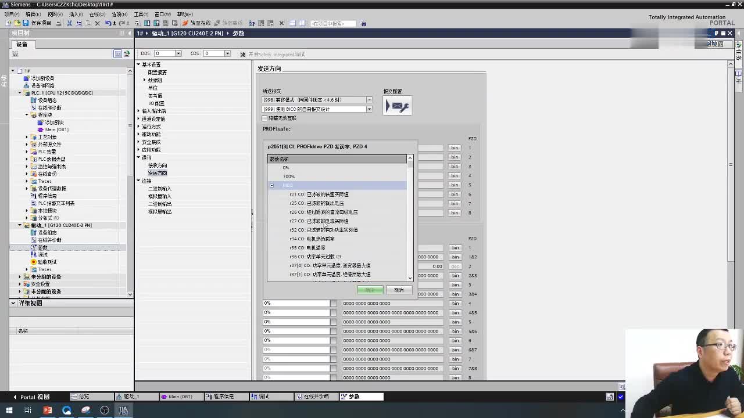The image size is (744, 418).
Task: Click the split editor horizontally icon
Action: (x=292, y=23)
